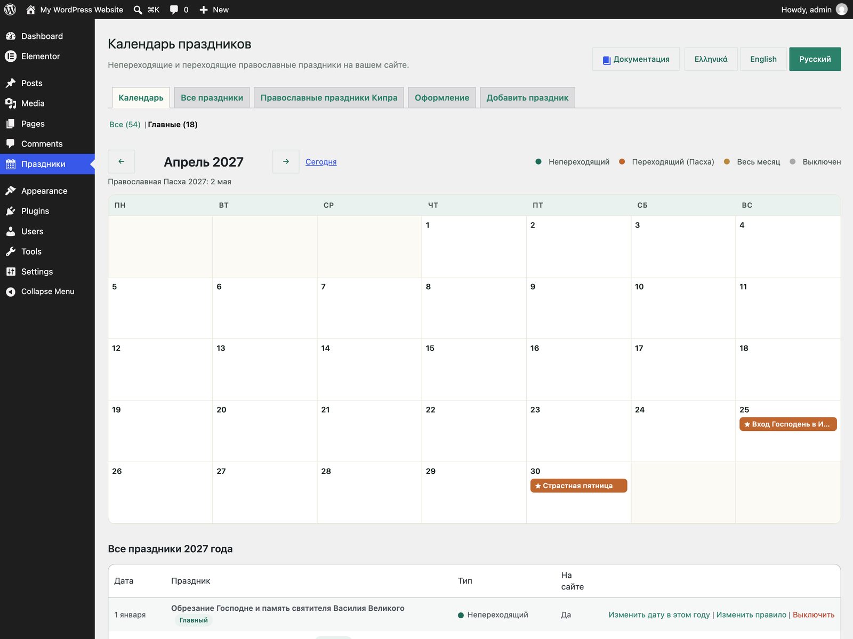The height and width of the screenshot is (639, 853).
Task: Click the WordPress logo icon
Action: tap(10, 10)
